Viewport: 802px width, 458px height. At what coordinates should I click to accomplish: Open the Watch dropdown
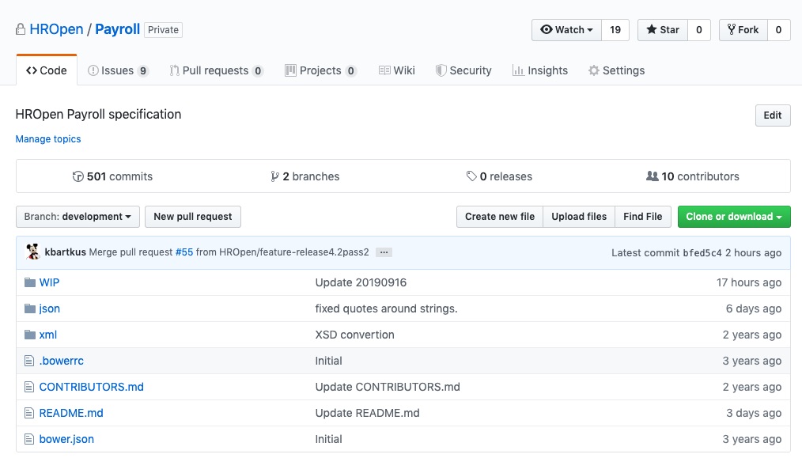click(567, 30)
